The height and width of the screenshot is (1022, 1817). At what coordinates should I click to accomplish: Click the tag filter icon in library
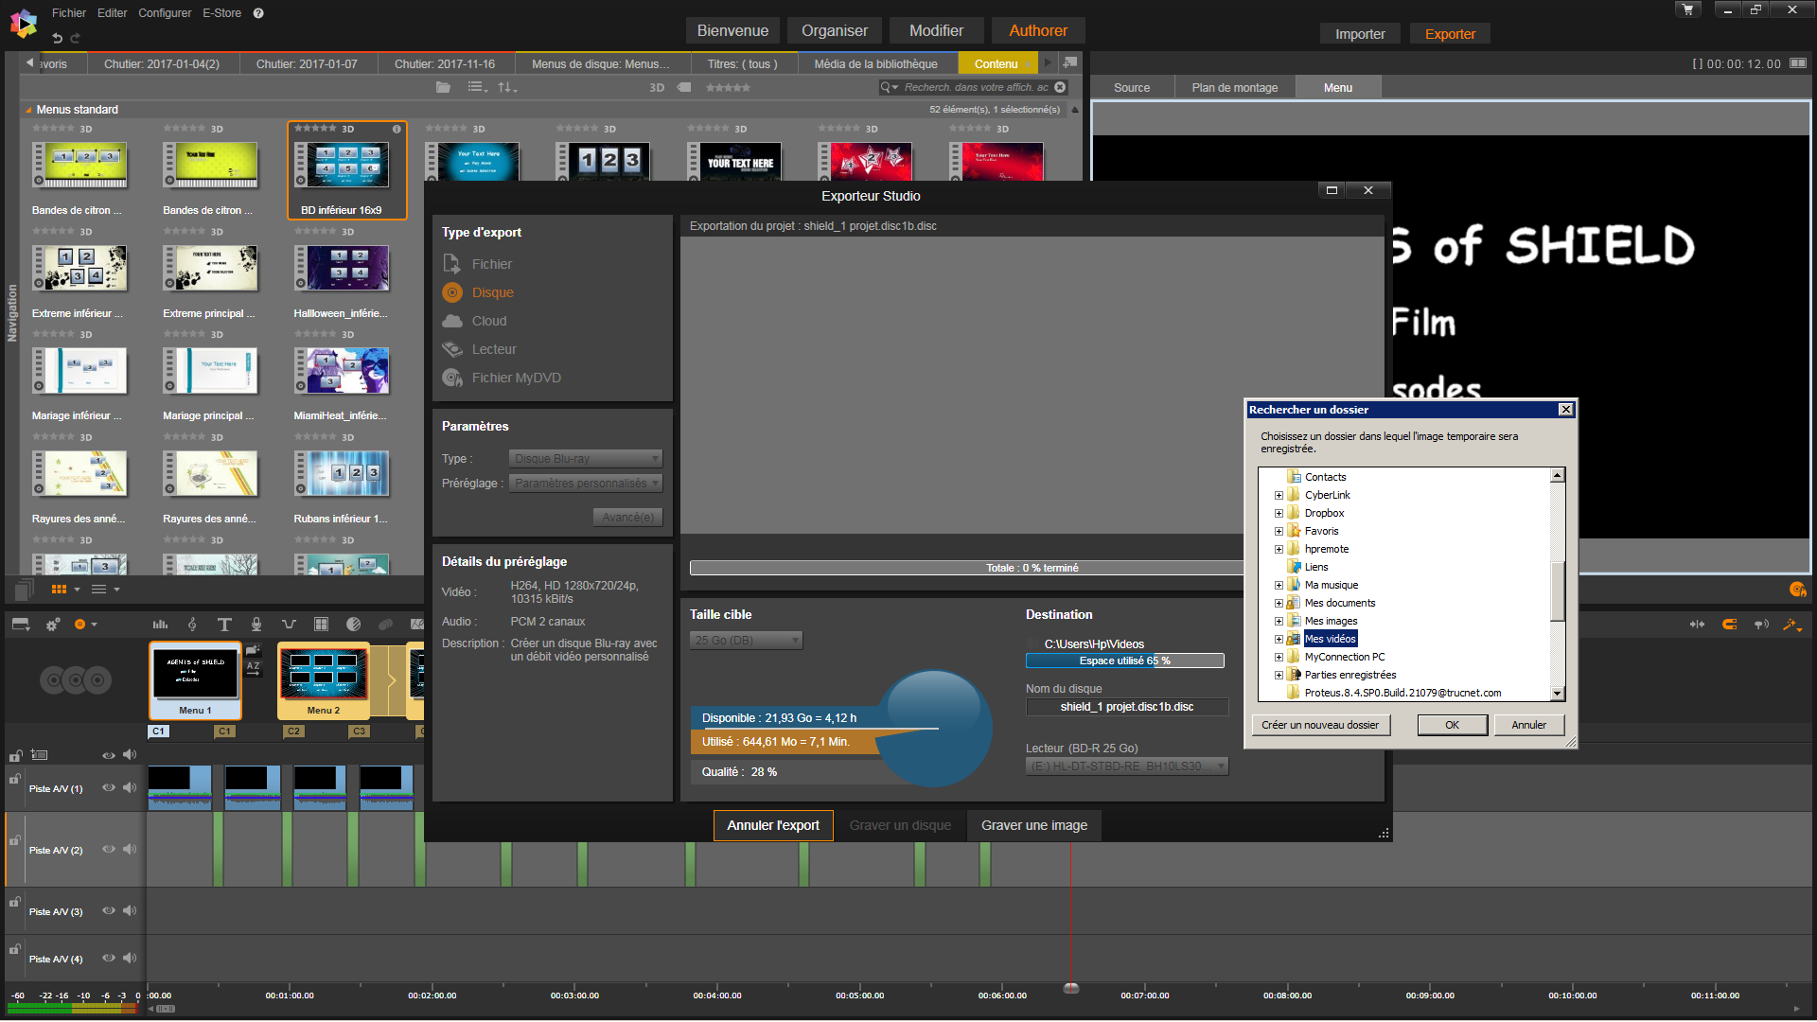[684, 87]
